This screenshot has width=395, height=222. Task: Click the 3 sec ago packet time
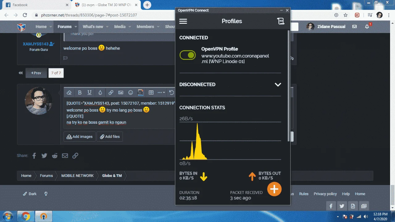pyautogui.click(x=240, y=198)
